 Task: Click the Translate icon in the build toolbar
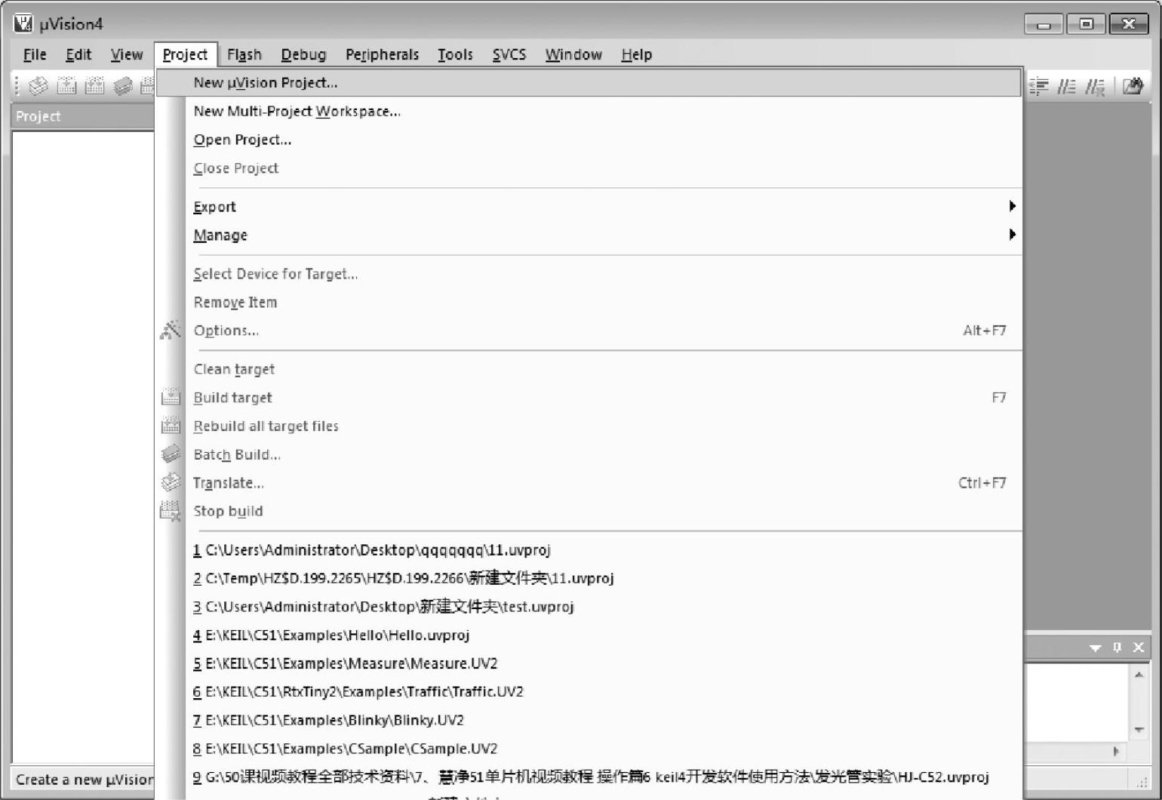coord(38,86)
